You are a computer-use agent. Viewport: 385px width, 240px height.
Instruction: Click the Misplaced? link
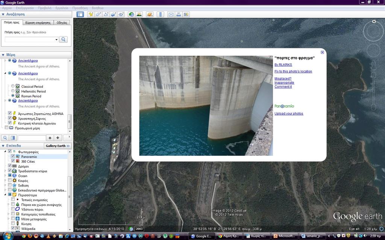click(x=283, y=79)
